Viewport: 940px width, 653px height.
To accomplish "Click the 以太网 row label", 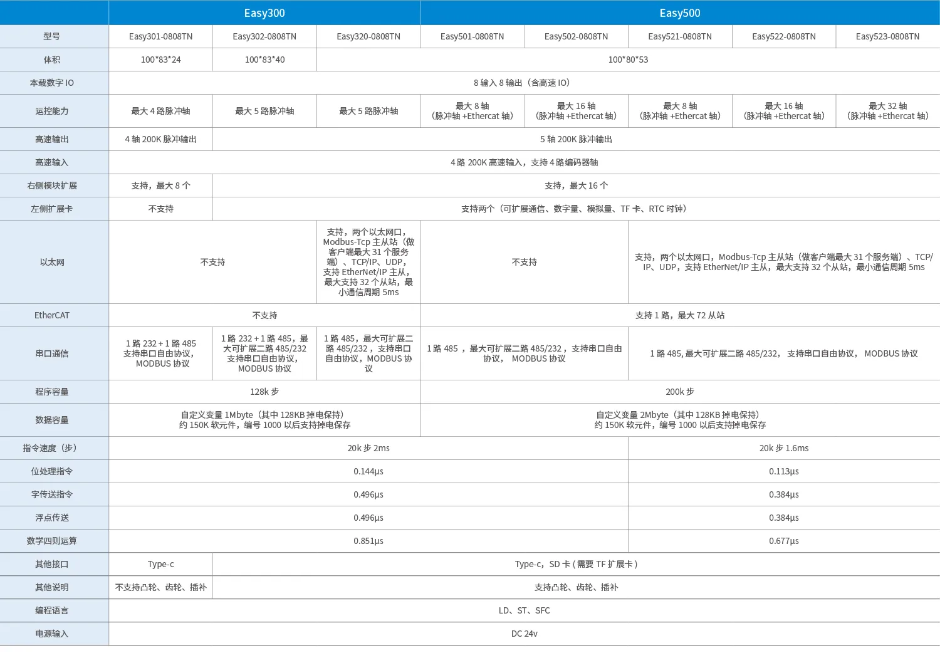I will pos(52,262).
